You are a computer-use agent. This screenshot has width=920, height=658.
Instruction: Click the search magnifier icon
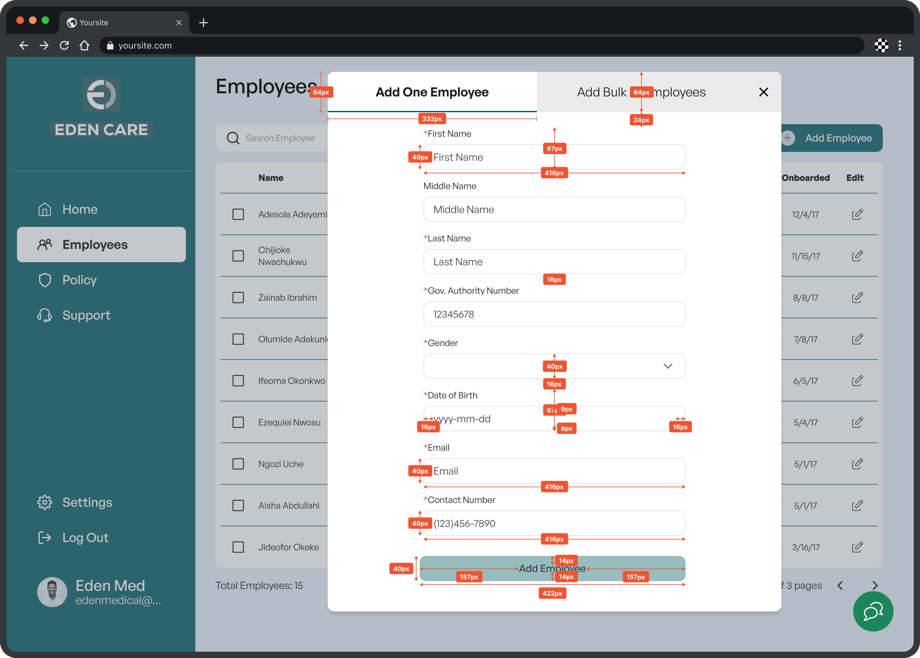click(233, 138)
